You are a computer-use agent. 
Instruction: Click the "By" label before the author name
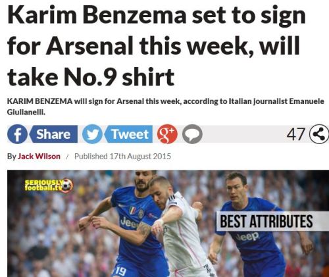click(12, 157)
